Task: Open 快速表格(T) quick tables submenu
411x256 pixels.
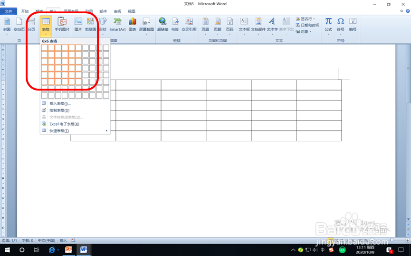Action: (x=75, y=131)
